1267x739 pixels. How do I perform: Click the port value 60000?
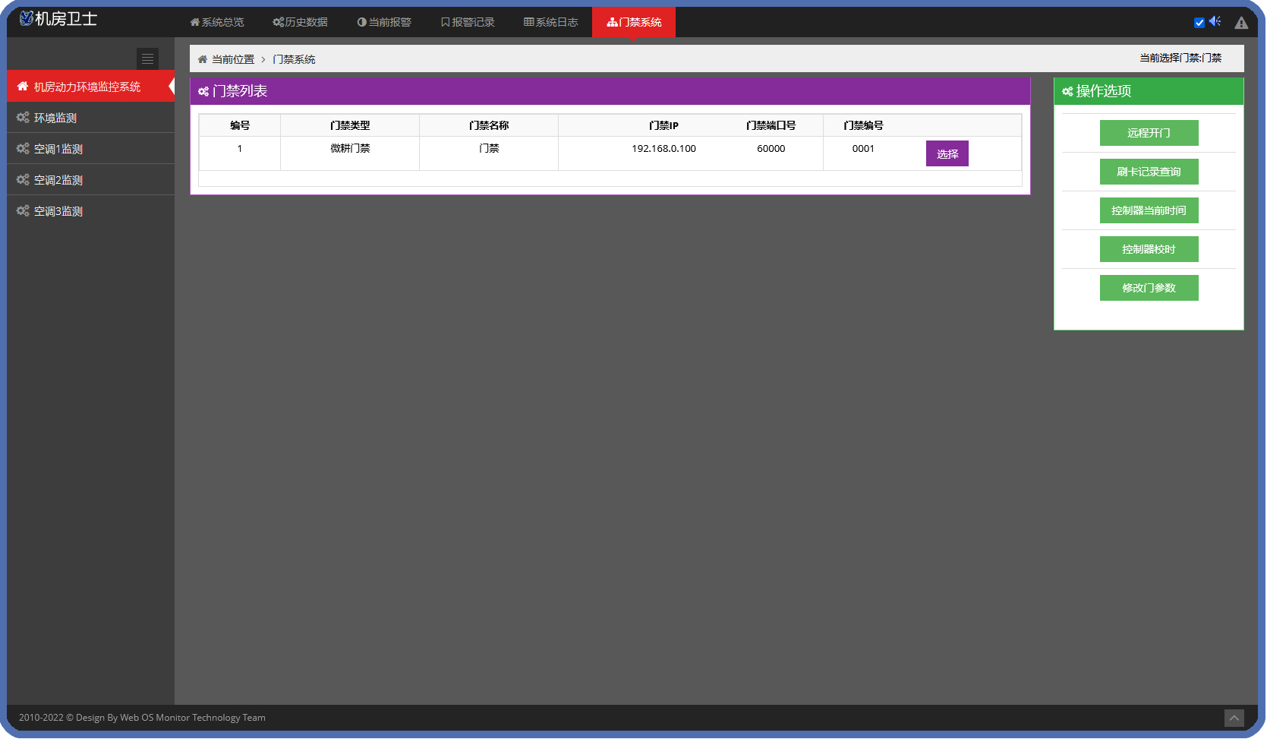pos(771,149)
